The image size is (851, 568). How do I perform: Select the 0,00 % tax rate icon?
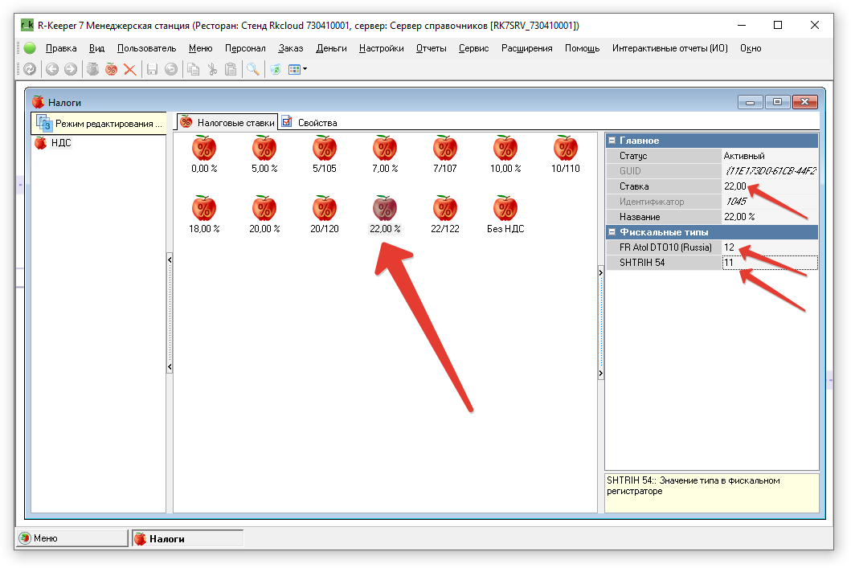(203, 149)
